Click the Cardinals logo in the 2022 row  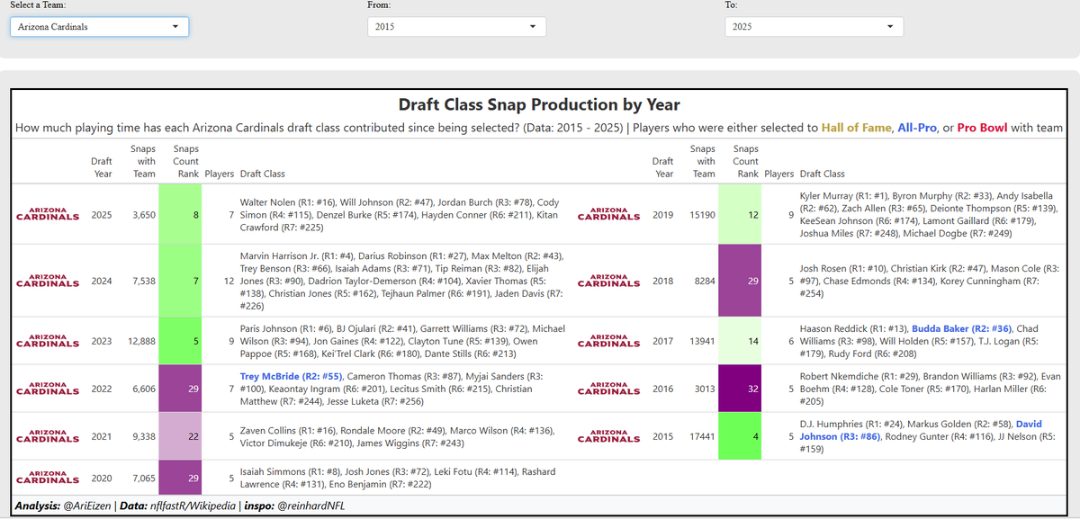pyautogui.click(x=48, y=389)
